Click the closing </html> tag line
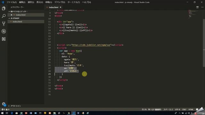The width and height of the screenshot is (205, 115). [59, 89]
